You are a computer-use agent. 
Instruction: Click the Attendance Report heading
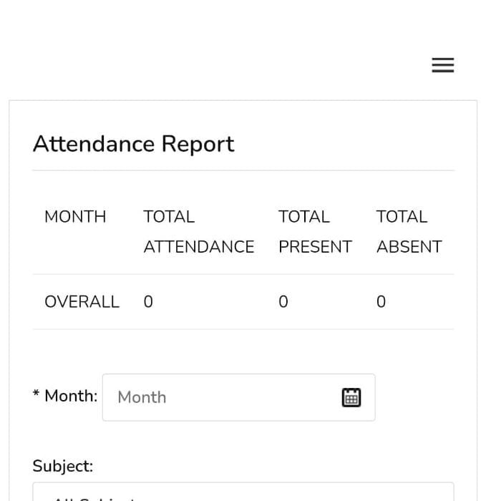coord(134,144)
